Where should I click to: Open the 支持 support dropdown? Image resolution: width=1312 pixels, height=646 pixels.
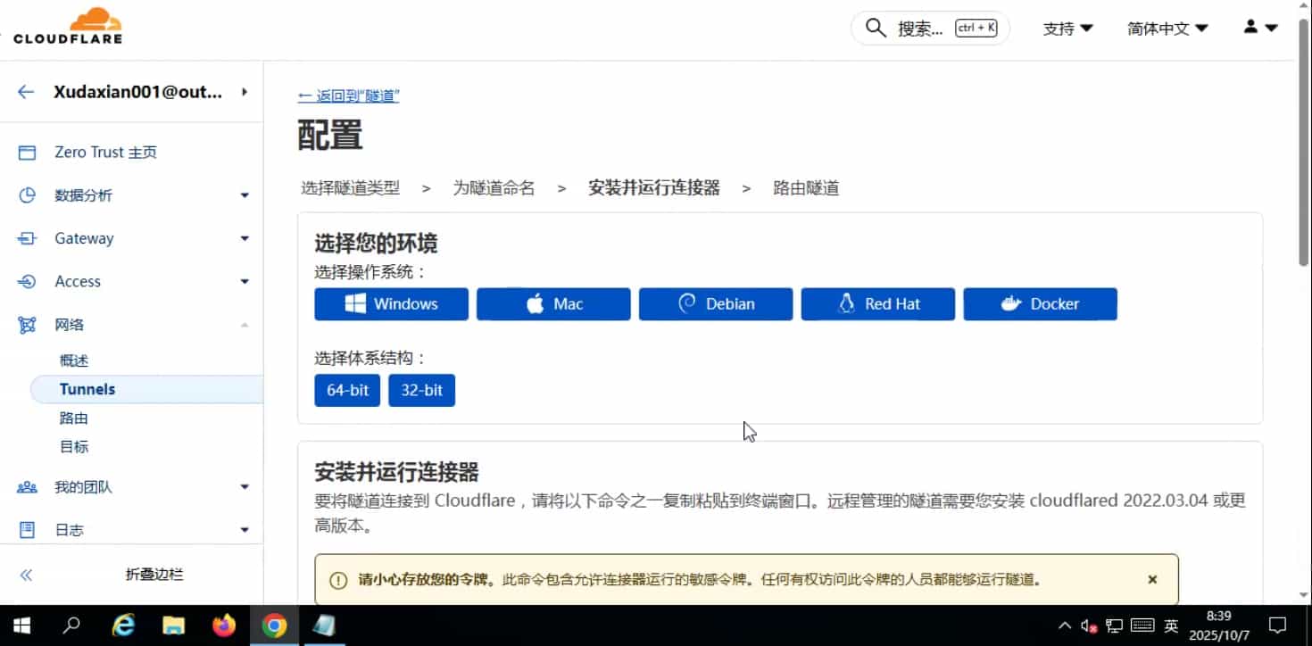1067,29
